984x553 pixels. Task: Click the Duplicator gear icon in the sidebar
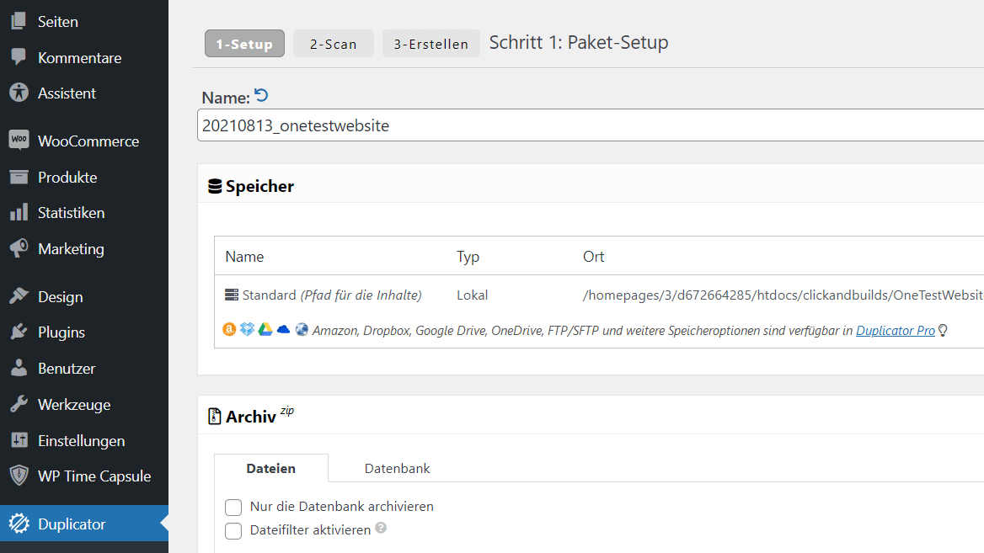(x=19, y=524)
